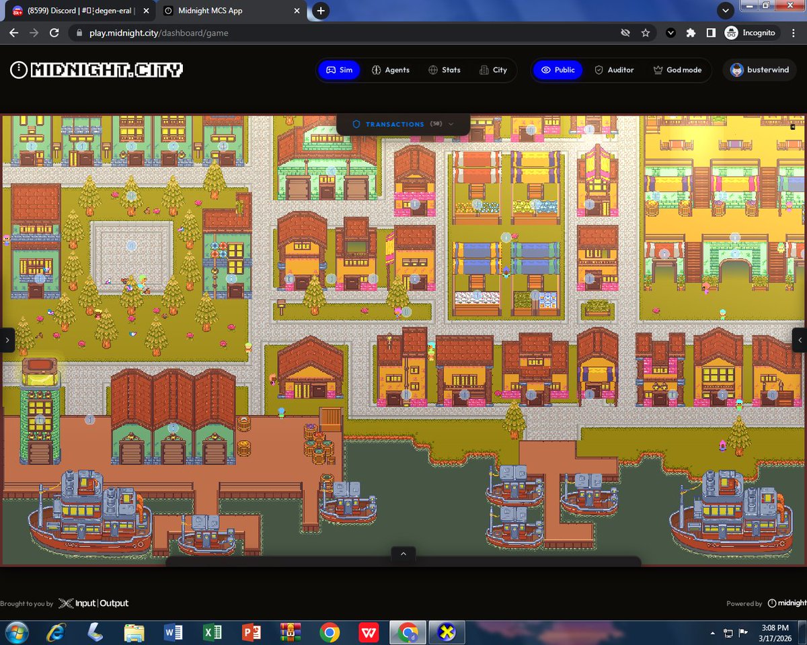This screenshot has width=807, height=645.
Task: Click the network tray icon
Action: [x=728, y=633]
